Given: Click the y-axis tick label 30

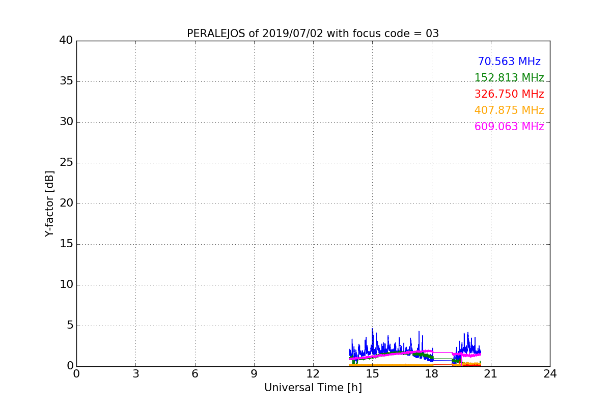Looking at the screenshot, I should (x=66, y=122).
